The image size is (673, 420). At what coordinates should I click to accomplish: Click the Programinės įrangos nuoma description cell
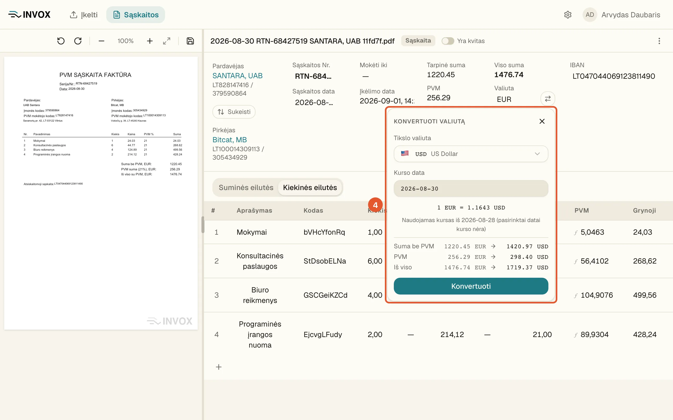point(260,335)
